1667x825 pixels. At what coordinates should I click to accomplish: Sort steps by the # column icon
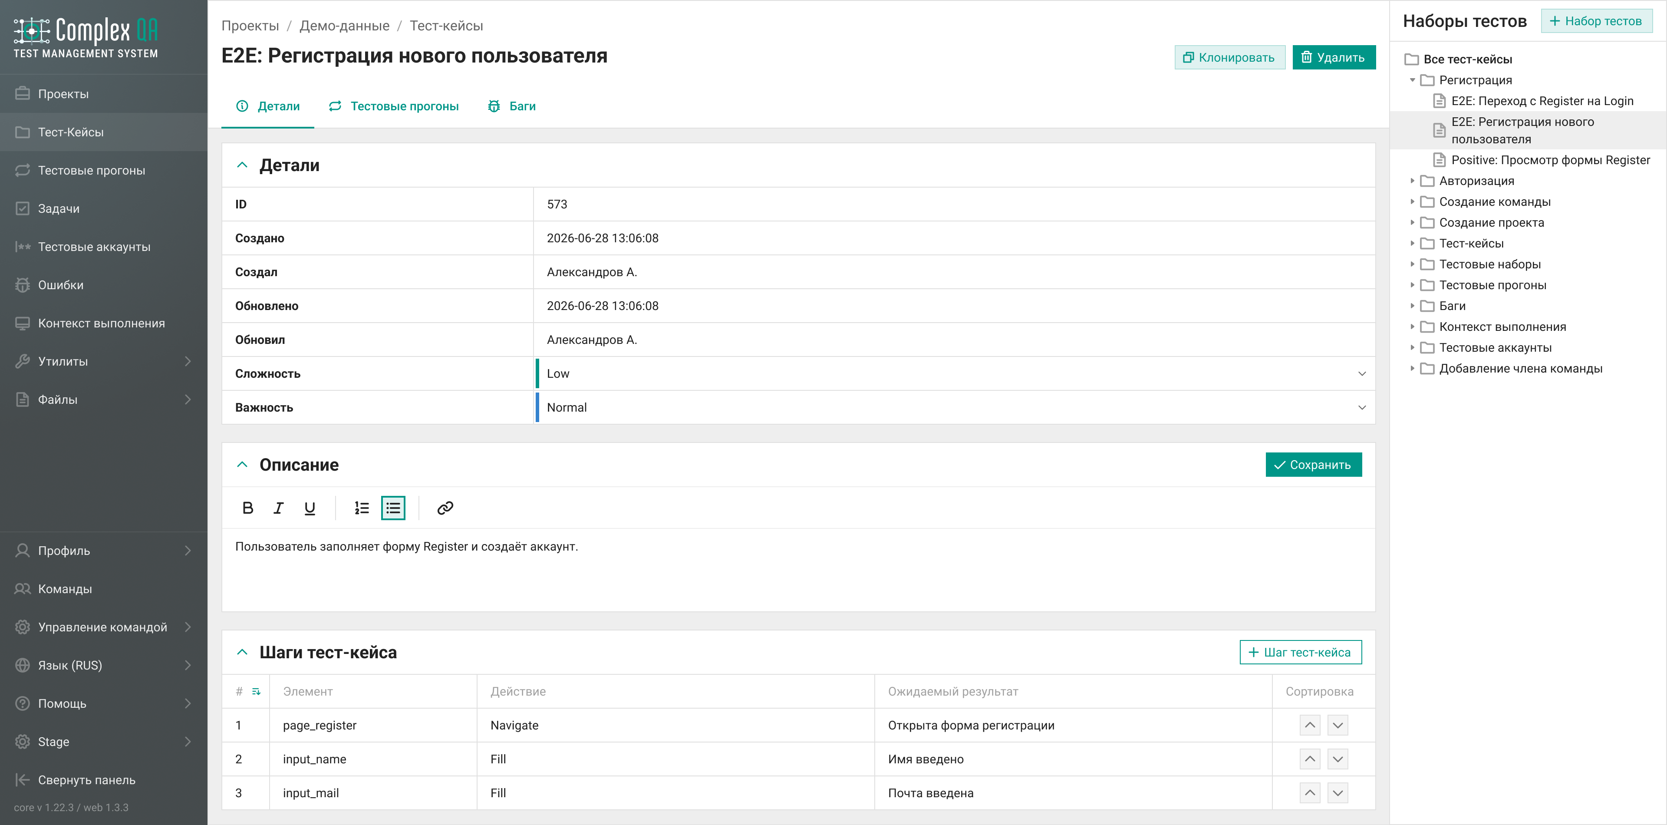tap(256, 692)
